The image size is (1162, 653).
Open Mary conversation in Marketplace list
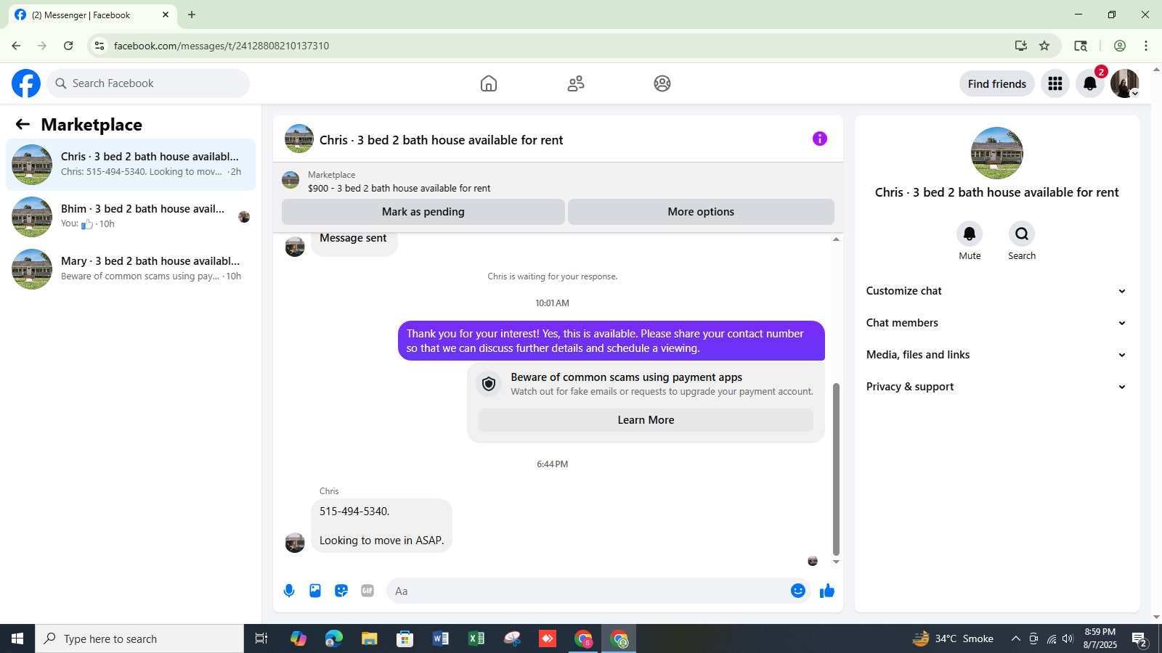tap(131, 269)
